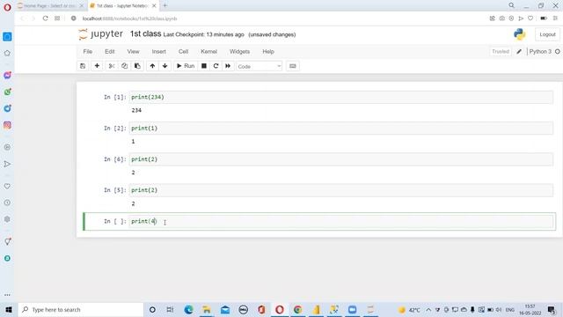The image size is (563, 317).
Task: Copy selected cells icon
Action: [x=125, y=66]
